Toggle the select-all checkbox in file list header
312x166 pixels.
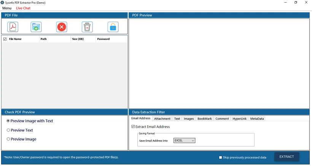[5, 39]
